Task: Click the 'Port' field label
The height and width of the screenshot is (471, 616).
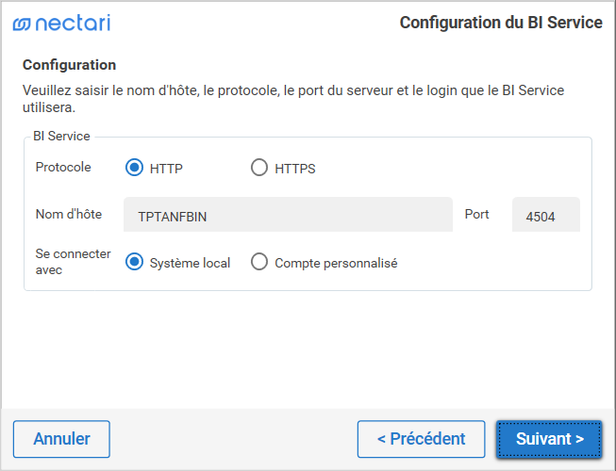Action: pos(477,214)
